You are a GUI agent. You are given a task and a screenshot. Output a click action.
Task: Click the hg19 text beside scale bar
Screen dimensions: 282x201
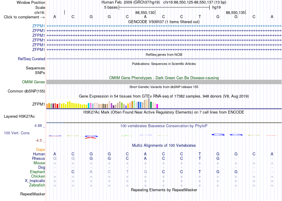(216, 7)
